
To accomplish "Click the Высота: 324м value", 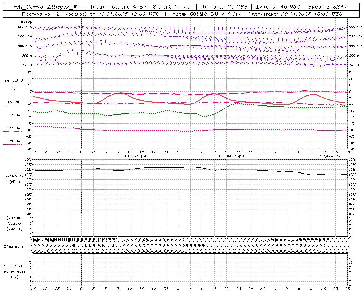I will click(328, 7).
